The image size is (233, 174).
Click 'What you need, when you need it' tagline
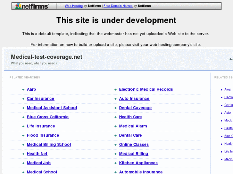34,63
